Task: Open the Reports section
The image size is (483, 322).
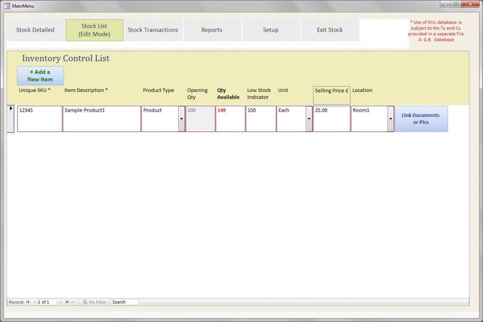Action: [x=212, y=29]
